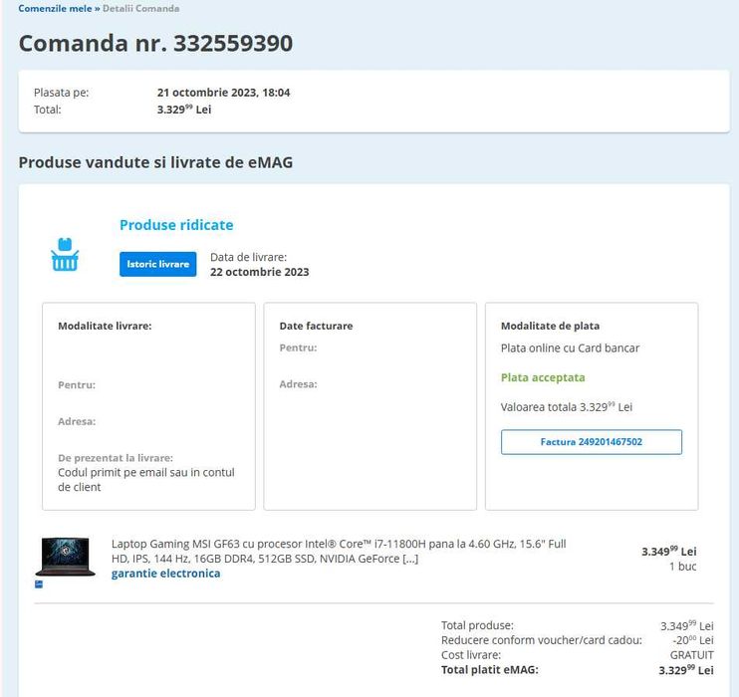This screenshot has height=697, width=739.
Task: Click the 1 buc quantity text
Action: [682, 567]
